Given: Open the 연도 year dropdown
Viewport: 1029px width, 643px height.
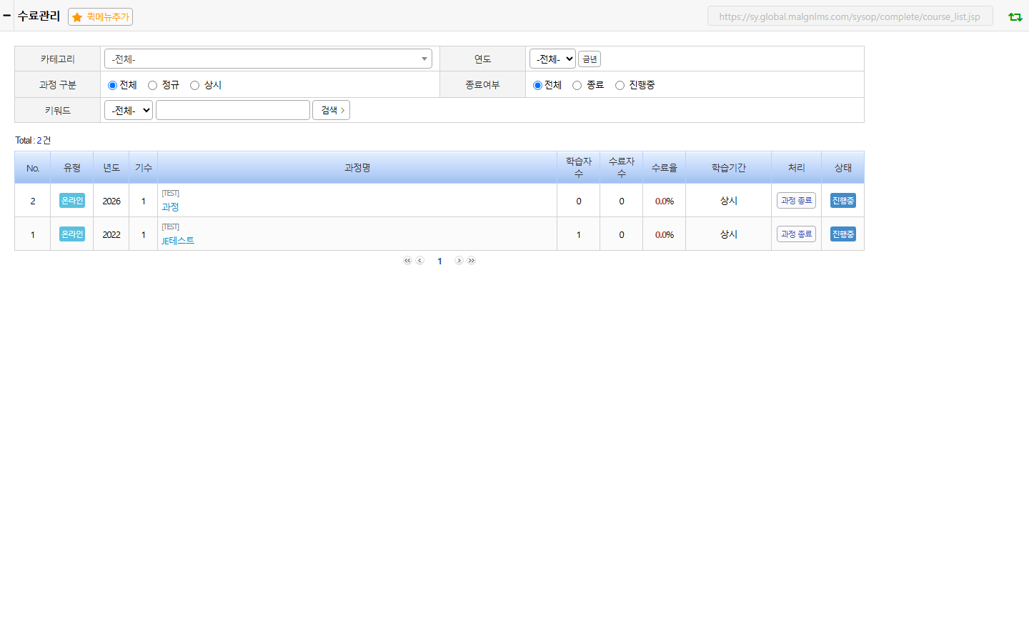Looking at the screenshot, I should (552, 59).
